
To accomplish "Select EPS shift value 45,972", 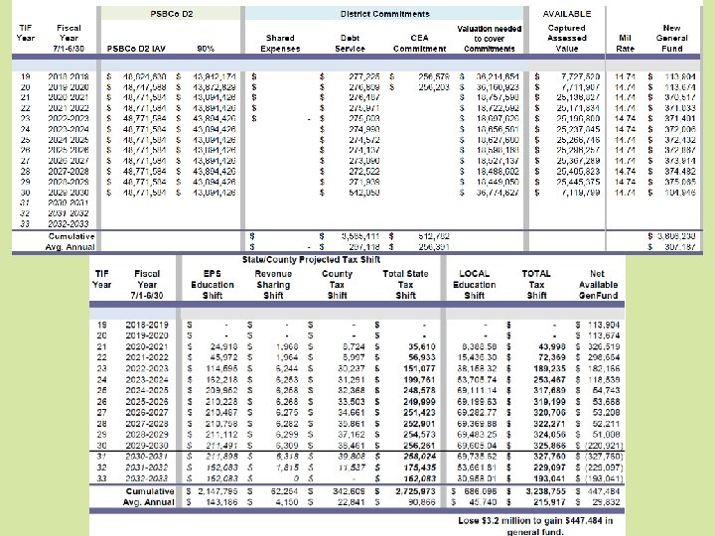I will (x=221, y=357).
